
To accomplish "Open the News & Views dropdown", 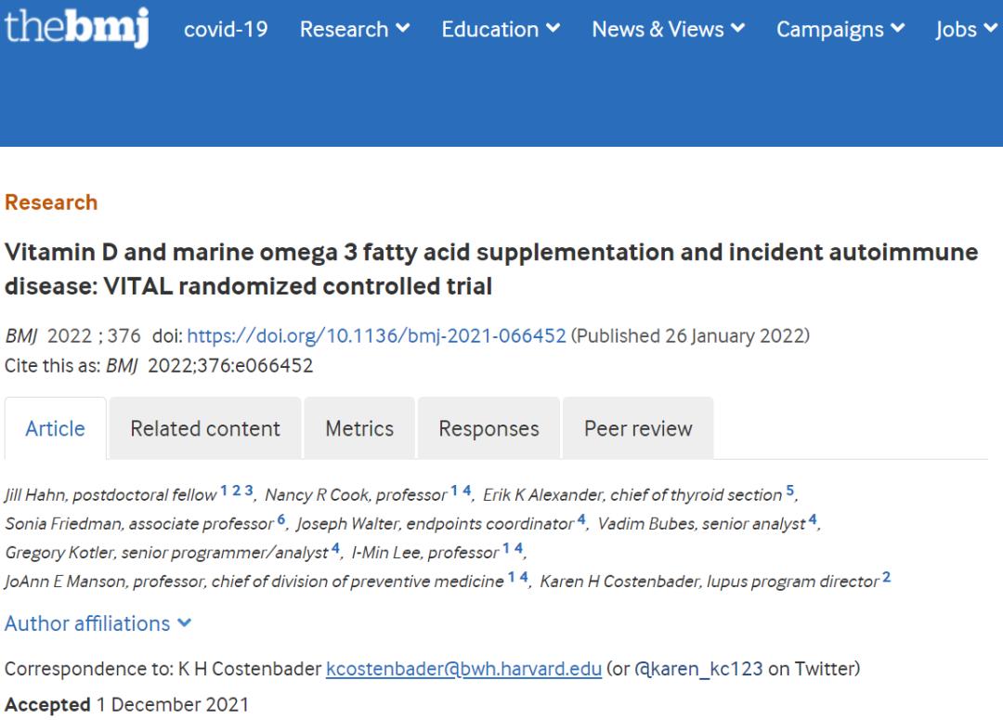I will click(x=668, y=30).
